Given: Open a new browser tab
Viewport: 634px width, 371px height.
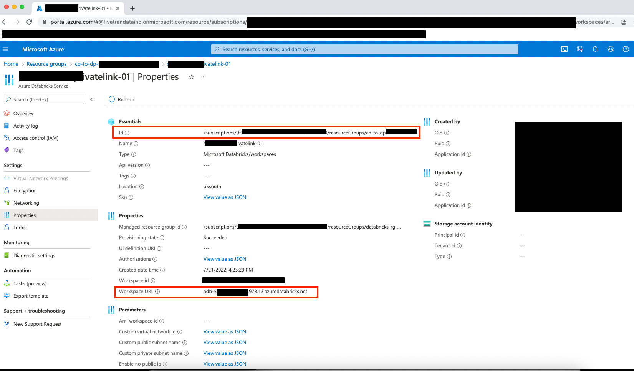Looking at the screenshot, I should [132, 8].
